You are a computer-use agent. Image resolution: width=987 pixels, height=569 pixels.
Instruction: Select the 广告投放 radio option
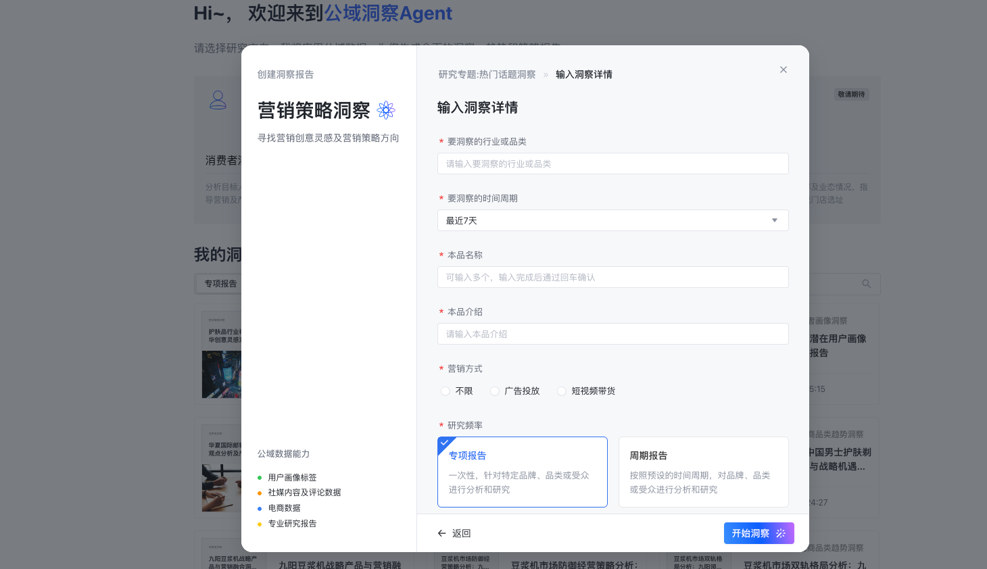tap(495, 391)
